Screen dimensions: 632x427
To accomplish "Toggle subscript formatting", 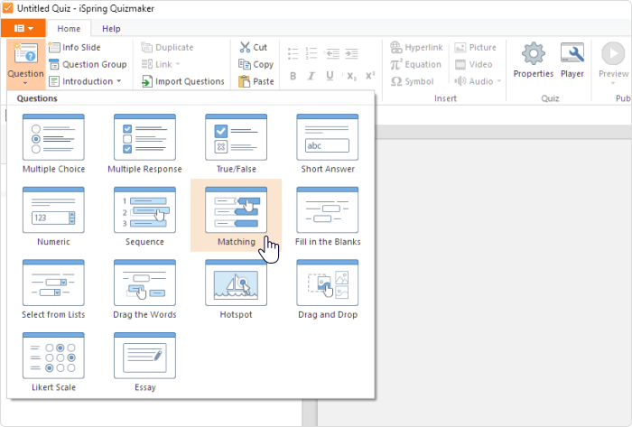I will [x=351, y=76].
